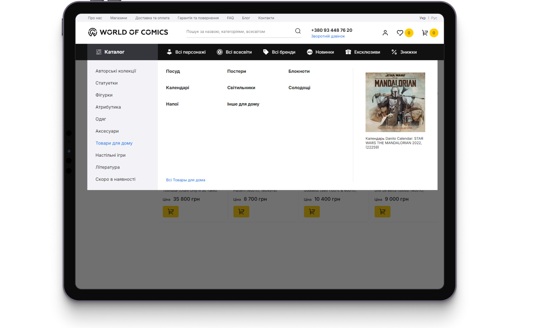Select Товари для дому category
This screenshot has height=328, width=554.
click(x=114, y=143)
